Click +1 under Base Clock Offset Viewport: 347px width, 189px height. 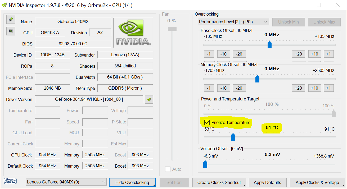[x=328, y=54]
